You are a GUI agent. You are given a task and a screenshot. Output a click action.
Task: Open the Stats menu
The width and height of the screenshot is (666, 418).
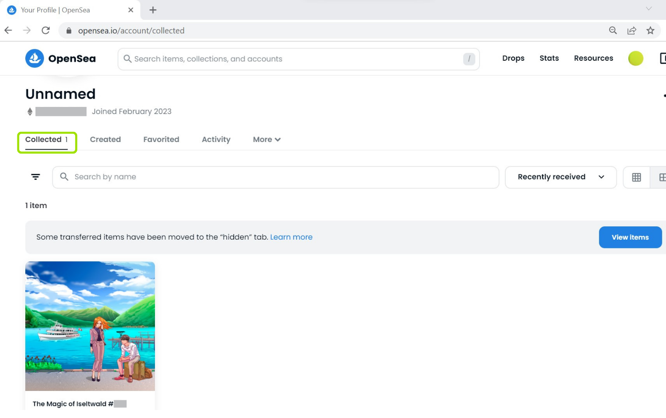[549, 58]
